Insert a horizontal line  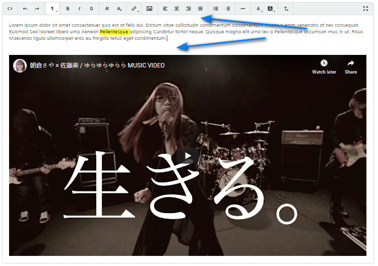[243, 9]
